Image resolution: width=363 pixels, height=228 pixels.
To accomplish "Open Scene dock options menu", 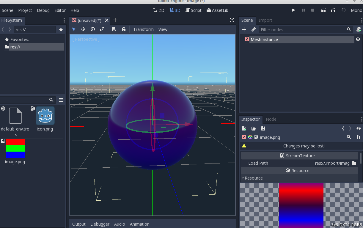I will pyautogui.click(x=361, y=20).
